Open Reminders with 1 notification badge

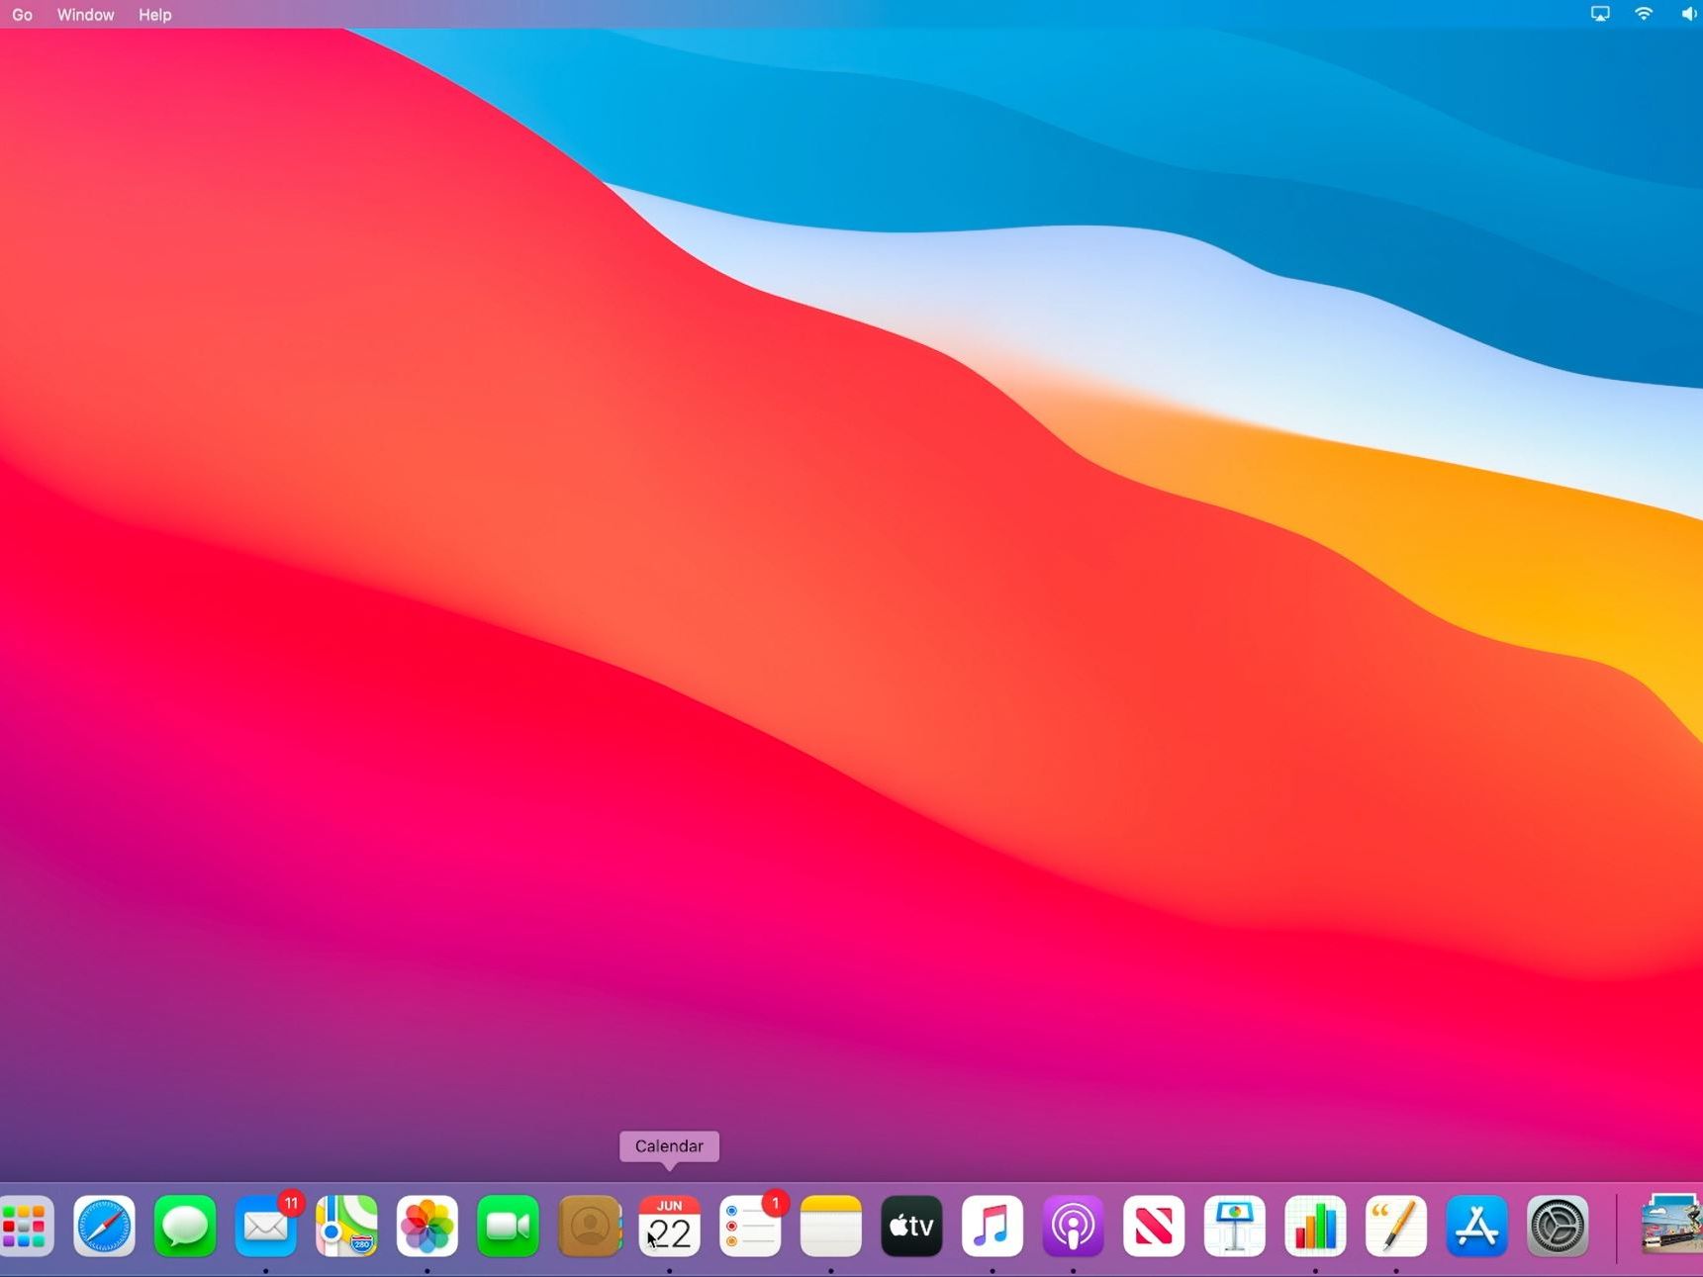750,1227
